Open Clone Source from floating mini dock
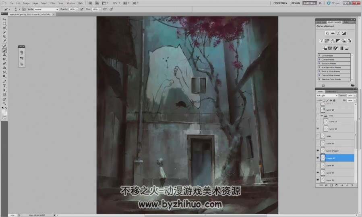The width and height of the screenshot is (362, 217). click(22, 64)
